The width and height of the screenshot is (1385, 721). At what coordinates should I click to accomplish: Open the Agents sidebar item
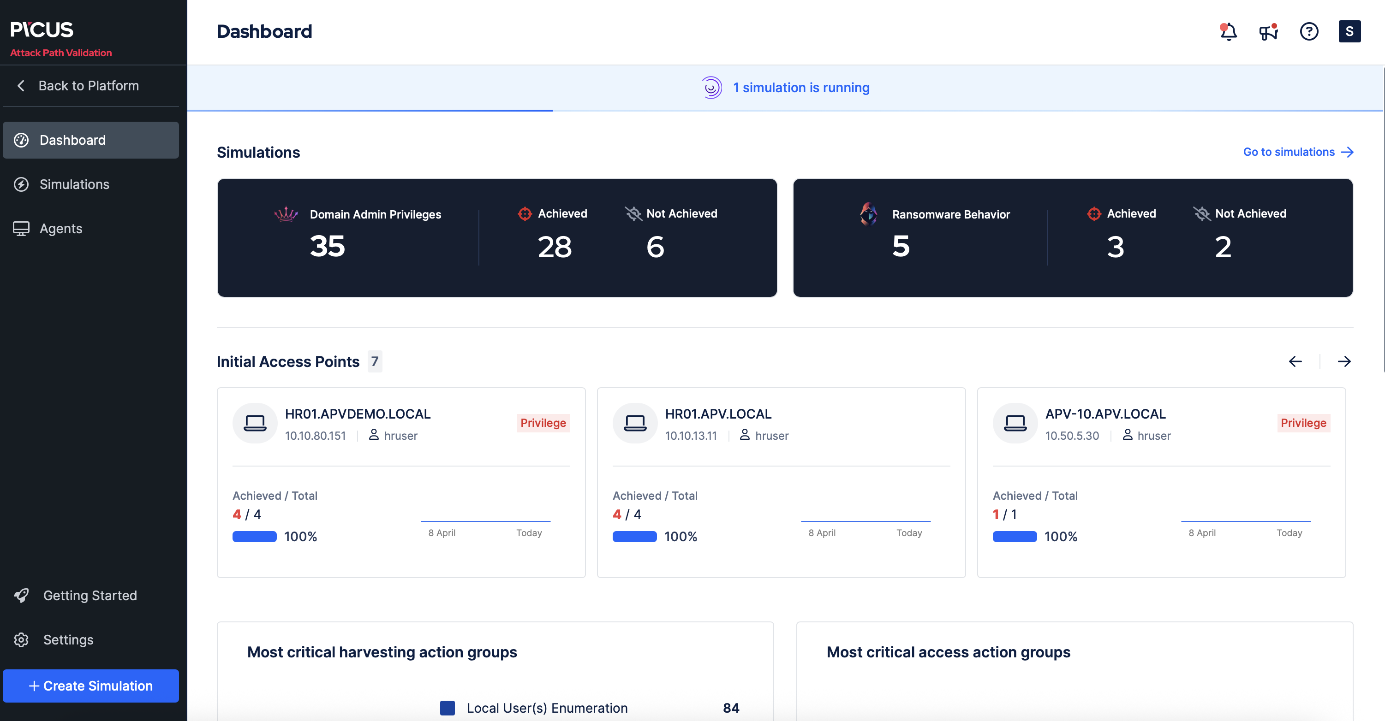pos(61,228)
